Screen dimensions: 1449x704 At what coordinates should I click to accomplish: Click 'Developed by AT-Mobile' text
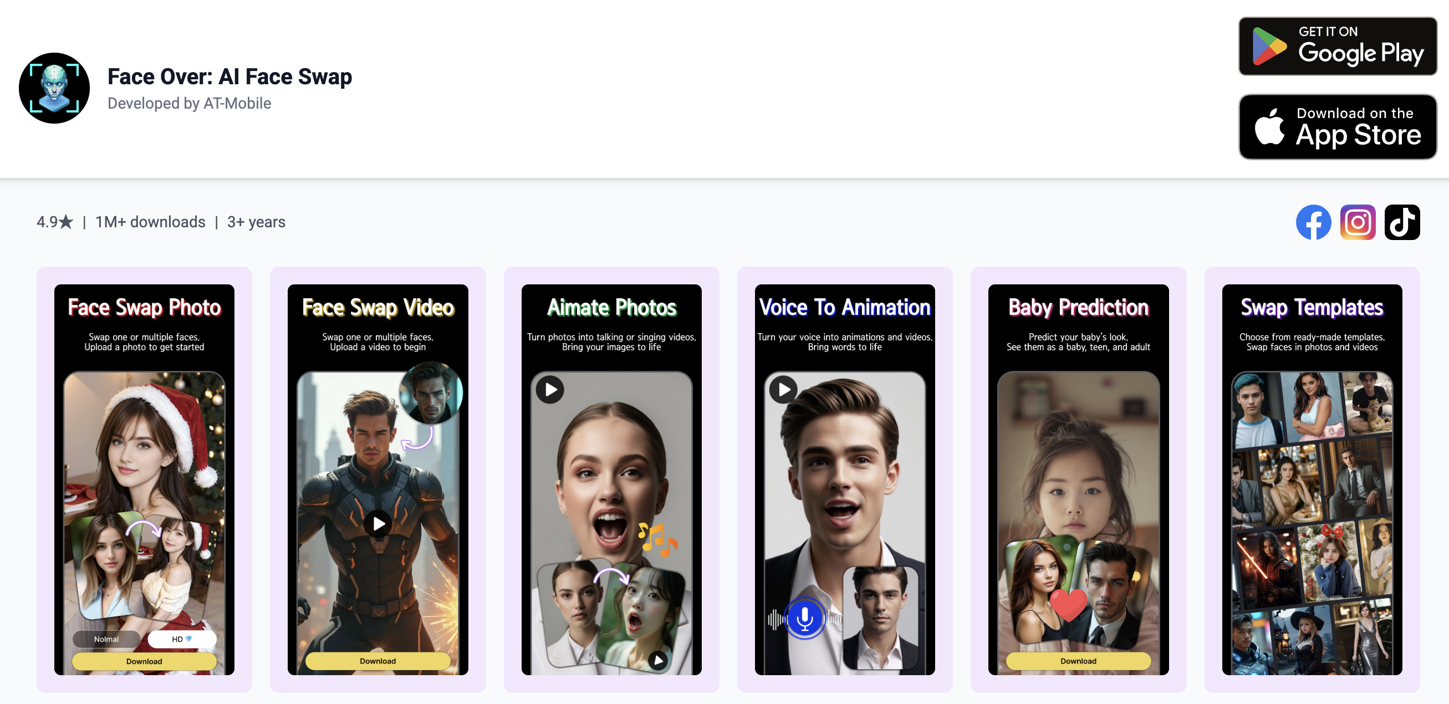tap(189, 104)
